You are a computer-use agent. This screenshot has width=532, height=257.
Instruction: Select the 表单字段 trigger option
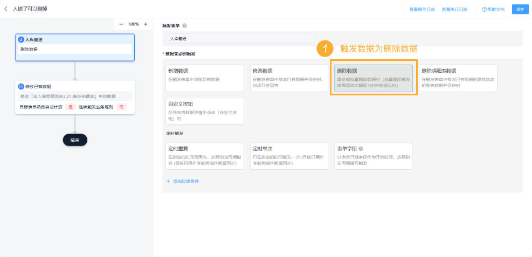(374, 156)
